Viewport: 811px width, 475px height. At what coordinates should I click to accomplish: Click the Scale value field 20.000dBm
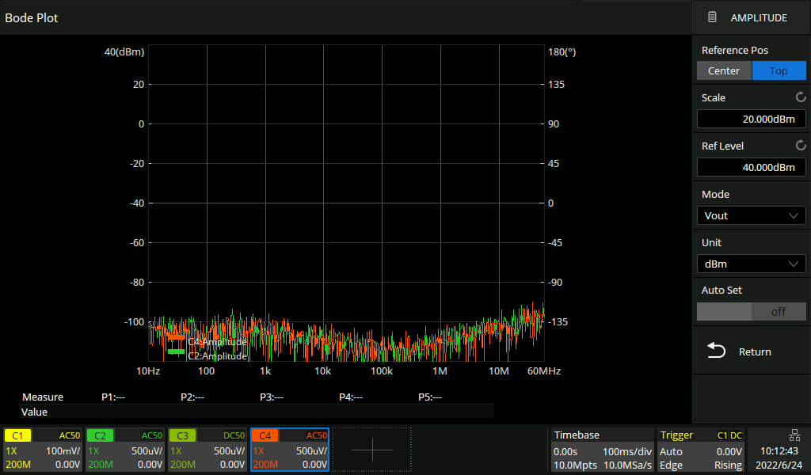(751, 119)
